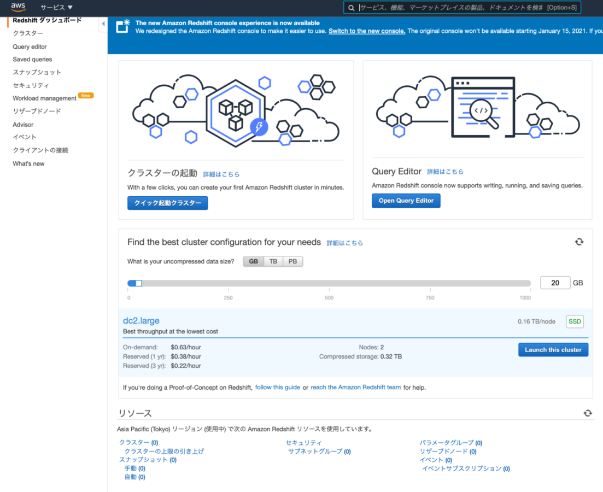Click refresh icon beside リソース heading
Screen dimensions: 603x492
pyautogui.click(x=588, y=413)
